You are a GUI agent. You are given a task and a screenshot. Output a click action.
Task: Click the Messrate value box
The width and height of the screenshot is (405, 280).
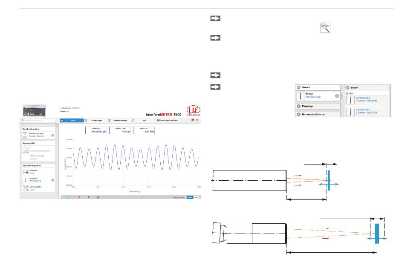(144, 130)
